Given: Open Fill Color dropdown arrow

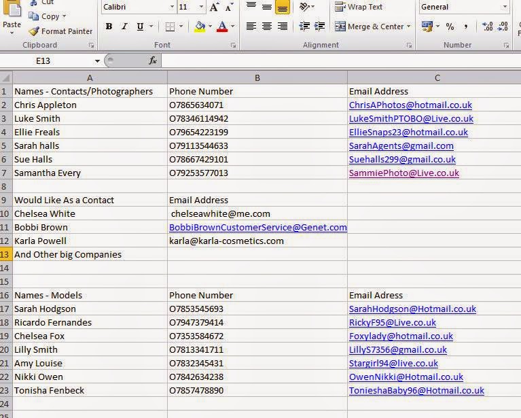Looking at the screenshot, I should [210, 27].
